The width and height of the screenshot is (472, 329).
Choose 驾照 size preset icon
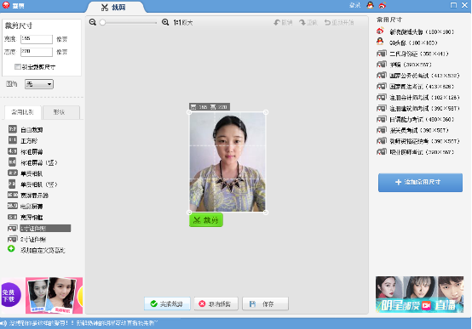[381, 65]
